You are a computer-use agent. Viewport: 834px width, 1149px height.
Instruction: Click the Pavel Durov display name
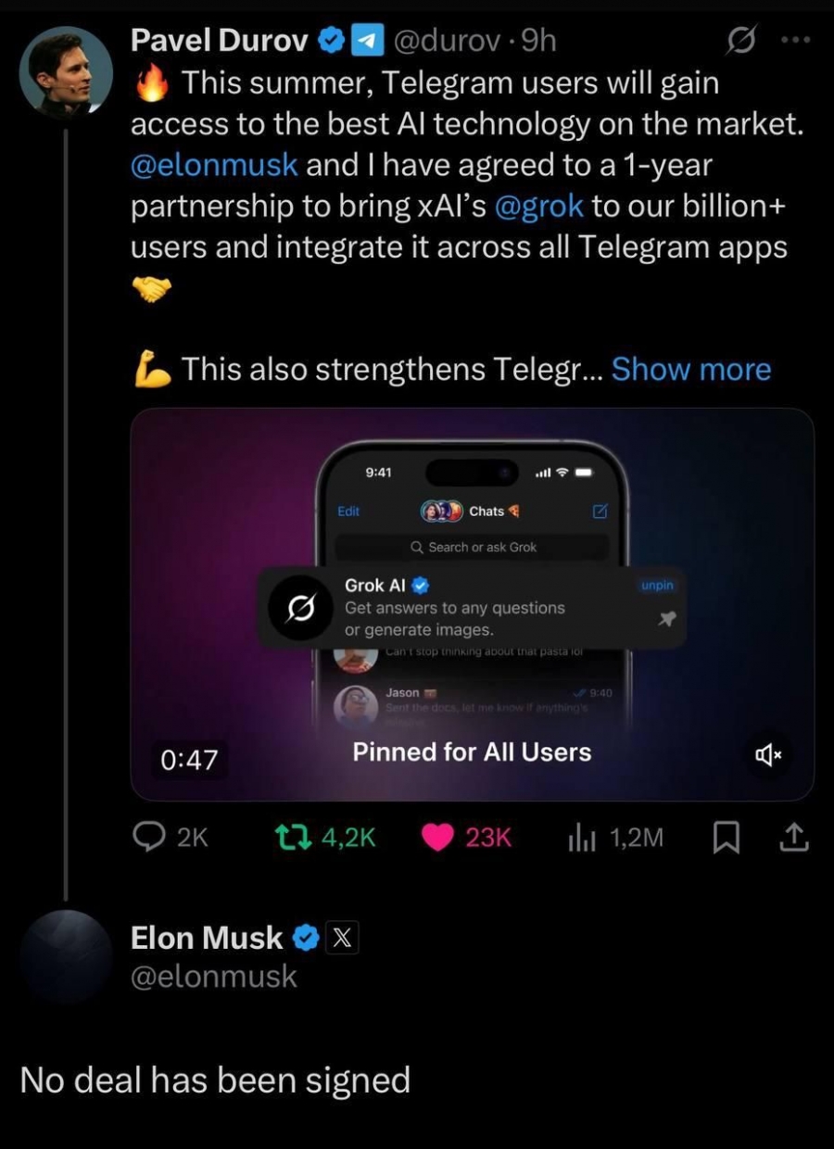[220, 40]
